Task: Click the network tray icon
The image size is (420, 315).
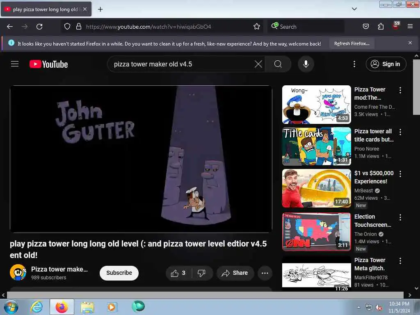Action: tap(369, 308)
